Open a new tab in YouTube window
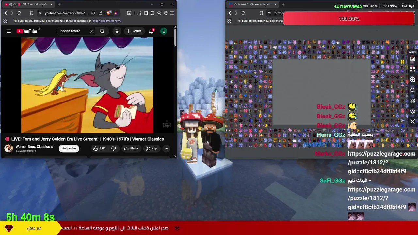This screenshot has height=235, width=418. click(x=59, y=4)
